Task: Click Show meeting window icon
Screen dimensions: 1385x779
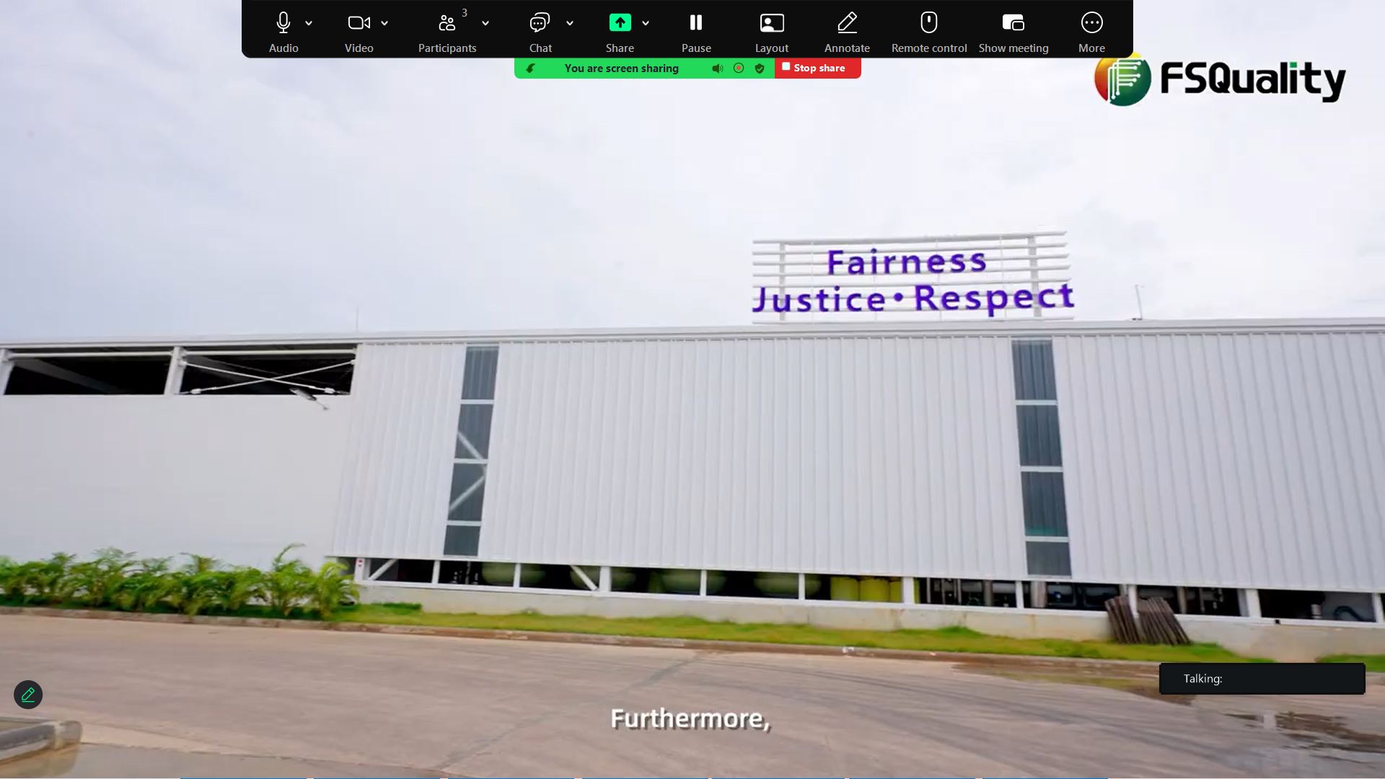Action: coord(1014,23)
